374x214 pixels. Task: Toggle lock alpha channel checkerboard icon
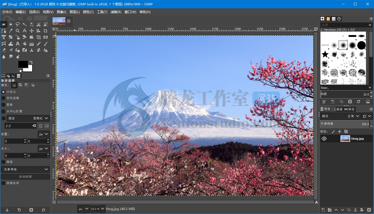346,132
